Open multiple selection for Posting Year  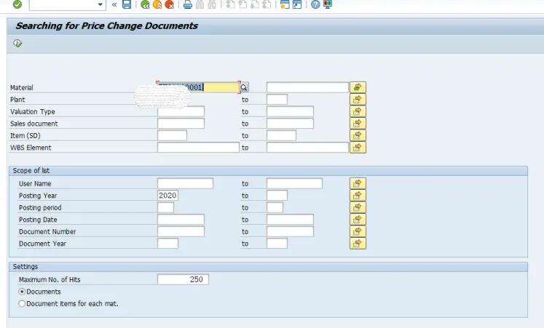click(358, 196)
